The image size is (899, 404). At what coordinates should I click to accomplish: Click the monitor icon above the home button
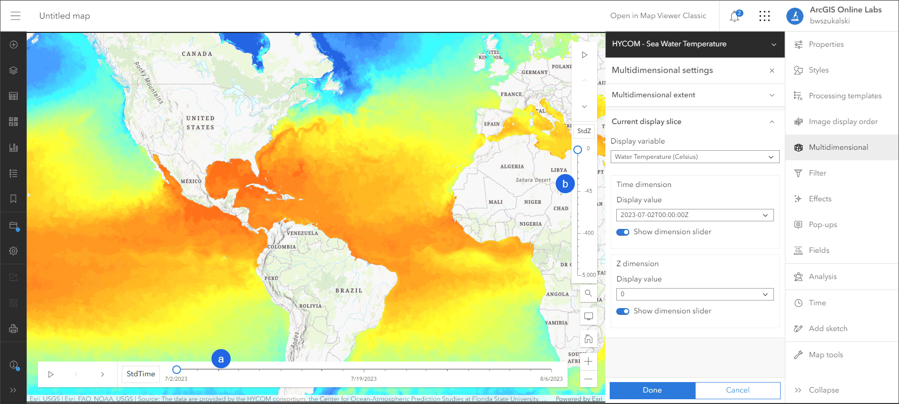pos(589,316)
